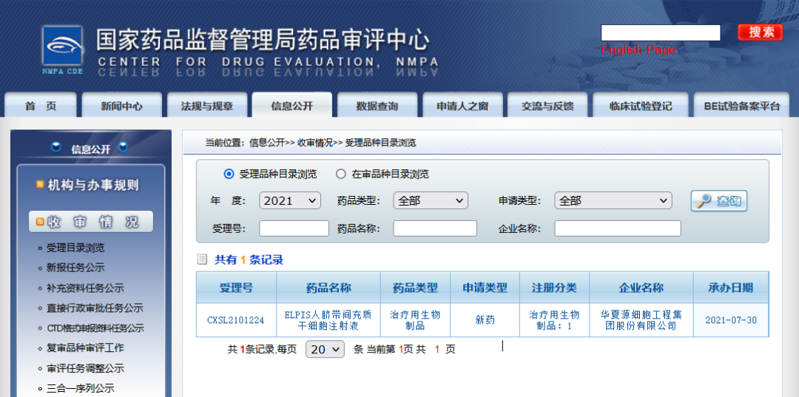
Task: Click the RSS icon beside 机构与办事规则
Action: tap(40, 185)
